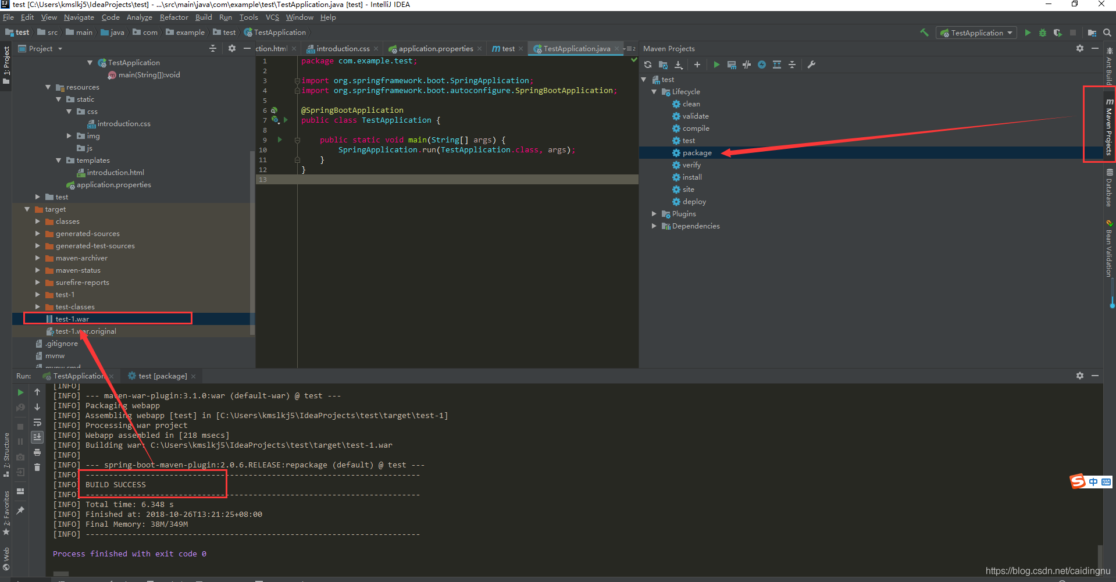Open the Bean Validation tool window
Image resolution: width=1116 pixels, height=582 pixels.
[x=1110, y=248]
